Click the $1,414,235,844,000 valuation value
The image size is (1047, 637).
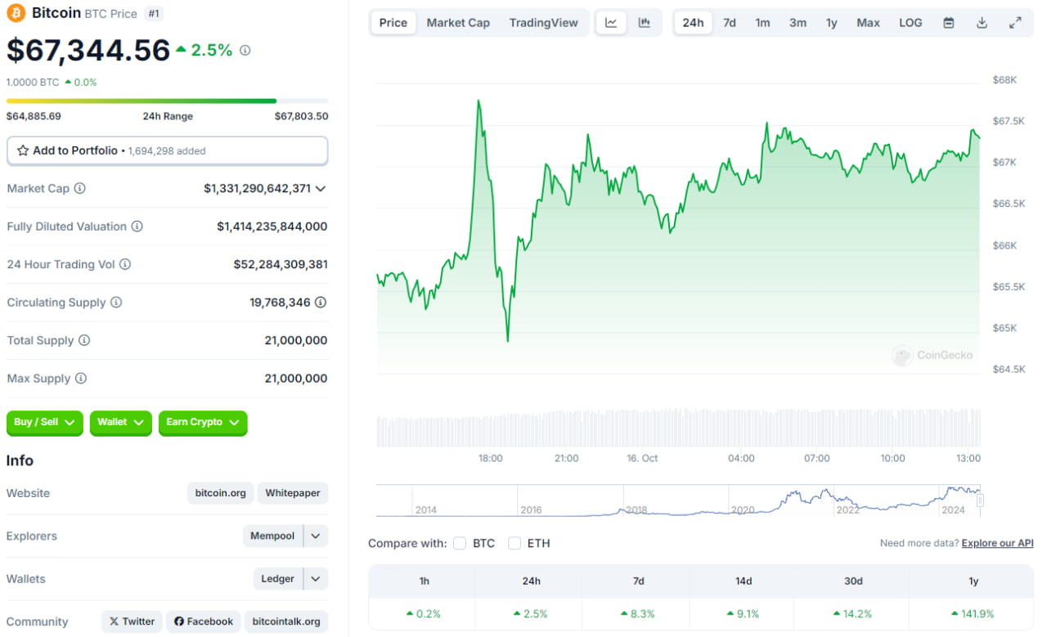pos(272,227)
